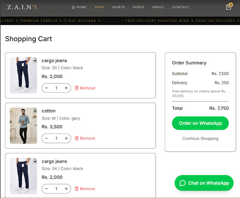240x198 pixels.
Task: Click the 'FREE DELIVERY PAKISTAN WIDE' banner text
Action: click(157, 21)
